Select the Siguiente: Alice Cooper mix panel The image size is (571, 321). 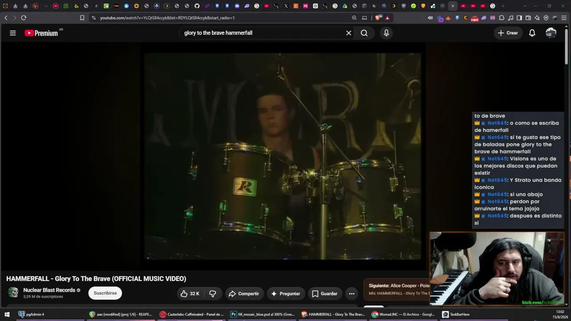click(397, 289)
